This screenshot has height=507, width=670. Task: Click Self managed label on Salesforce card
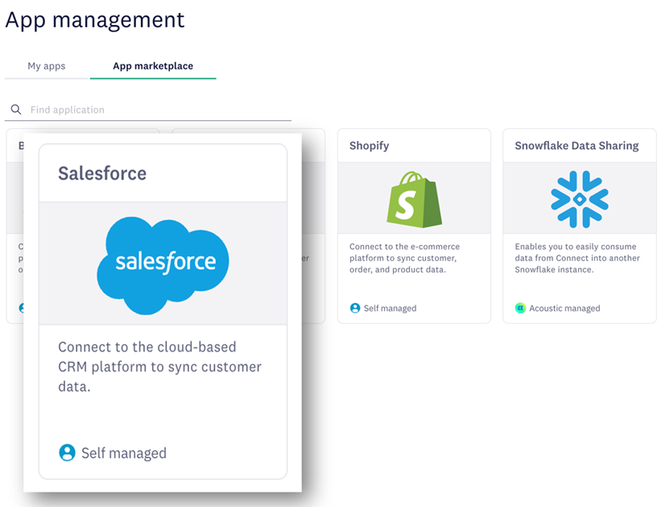124,453
